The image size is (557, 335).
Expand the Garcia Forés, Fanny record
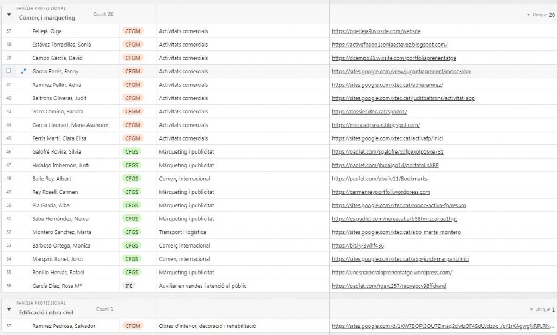click(23, 71)
